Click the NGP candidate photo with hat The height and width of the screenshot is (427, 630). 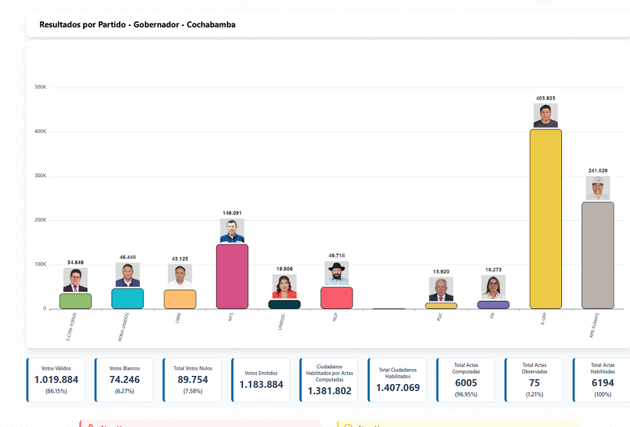336,274
